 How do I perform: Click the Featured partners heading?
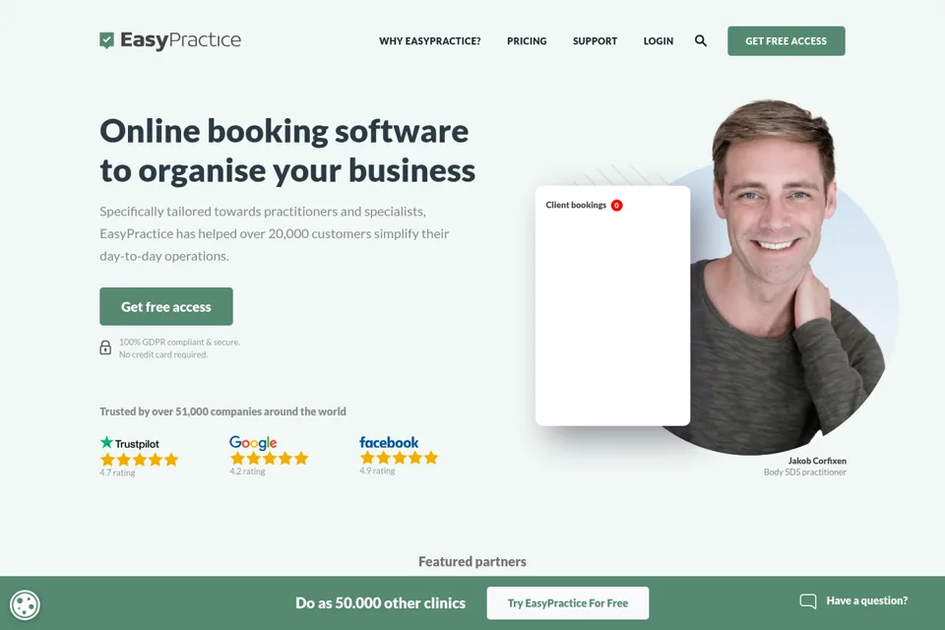(472, 562)
